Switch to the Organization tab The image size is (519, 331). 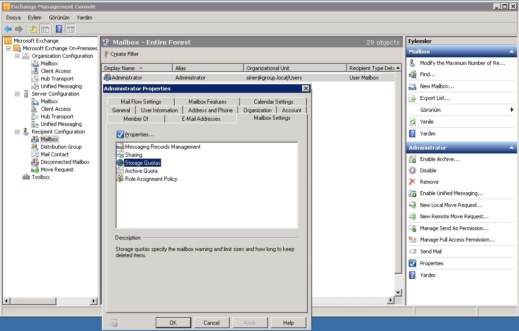point(258,110)
